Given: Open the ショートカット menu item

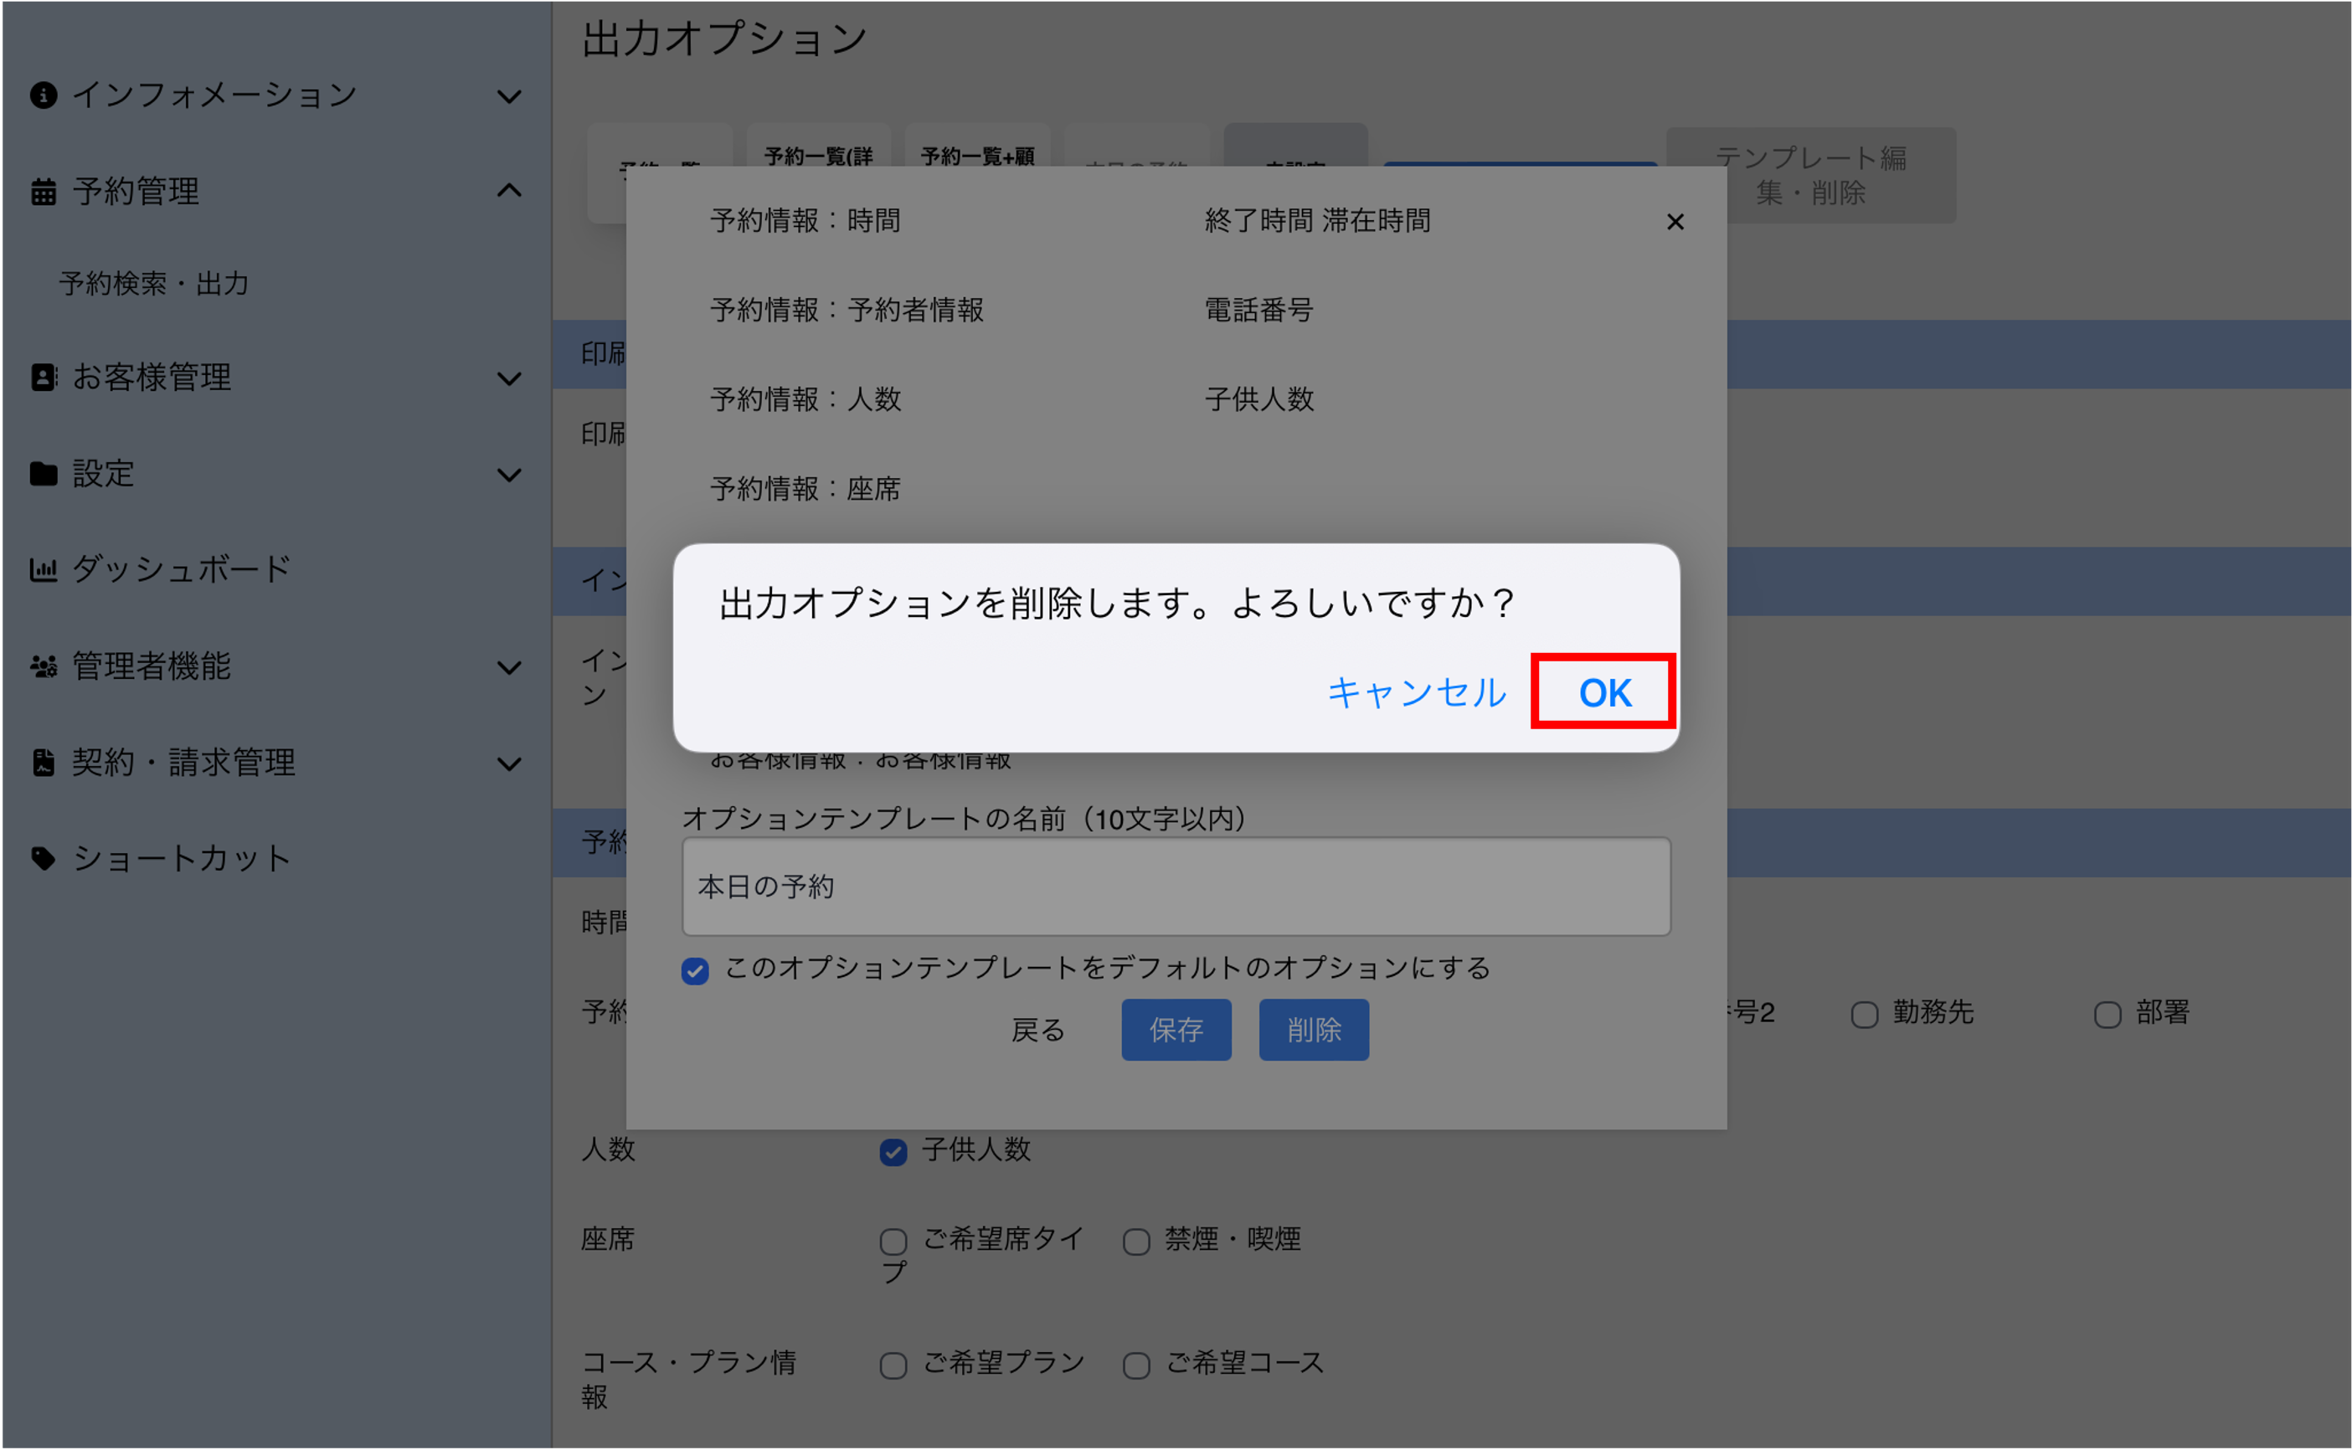Looking at the screenshot, I should point(181,858).
